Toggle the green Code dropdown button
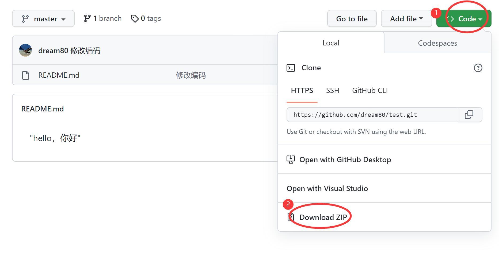Image resolution: width=499 pixels, height=256 pixels. pyautogui.click(x=464, y=18)
